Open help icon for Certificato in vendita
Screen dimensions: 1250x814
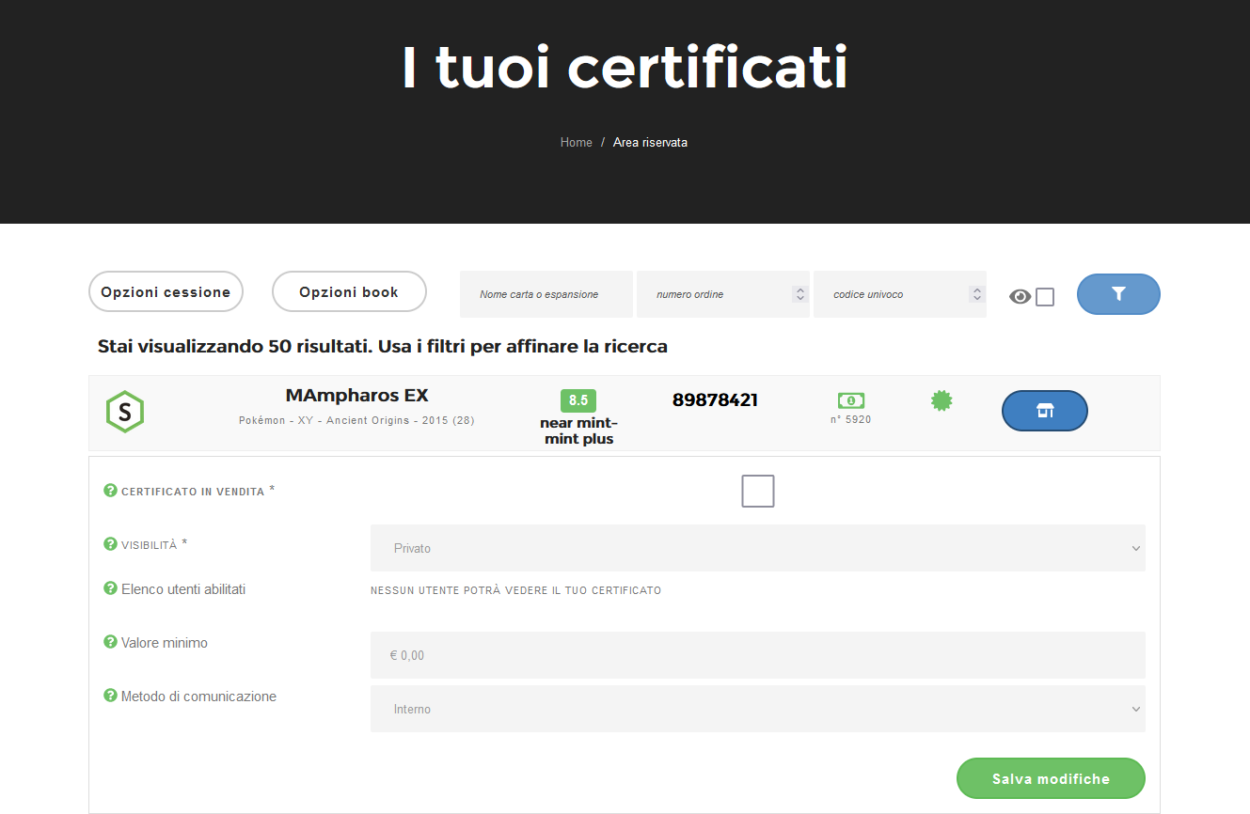coord(110,491)
